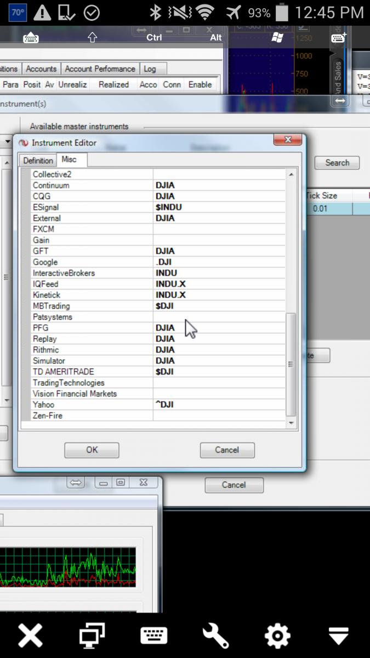The height and width of the screenshot is (658, 370).
Task: Tap the battery status icon
Action: click(x=282, y=13)
